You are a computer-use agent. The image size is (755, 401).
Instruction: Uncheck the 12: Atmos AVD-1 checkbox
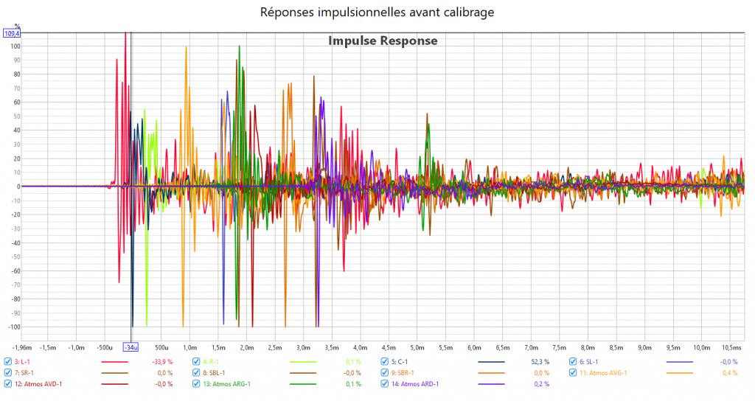(8, 384)
